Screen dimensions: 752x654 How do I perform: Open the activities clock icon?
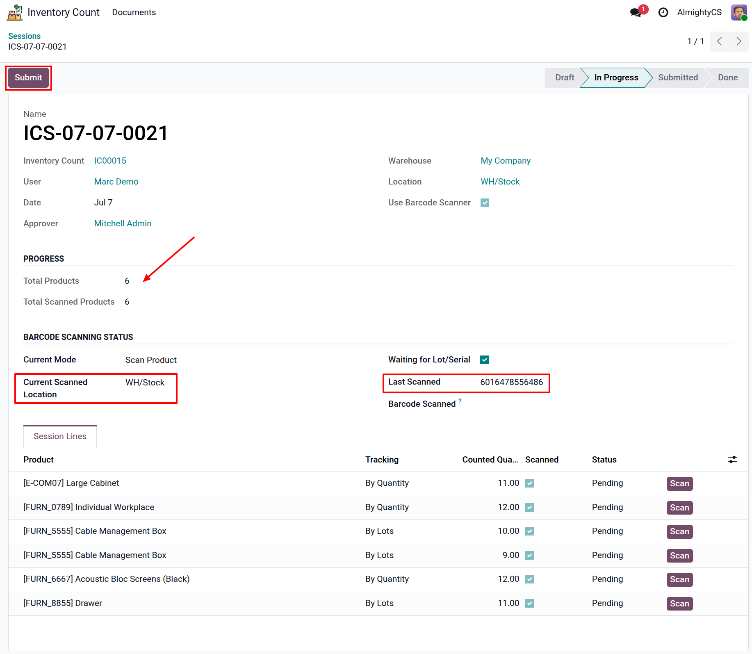coord(663,12)
